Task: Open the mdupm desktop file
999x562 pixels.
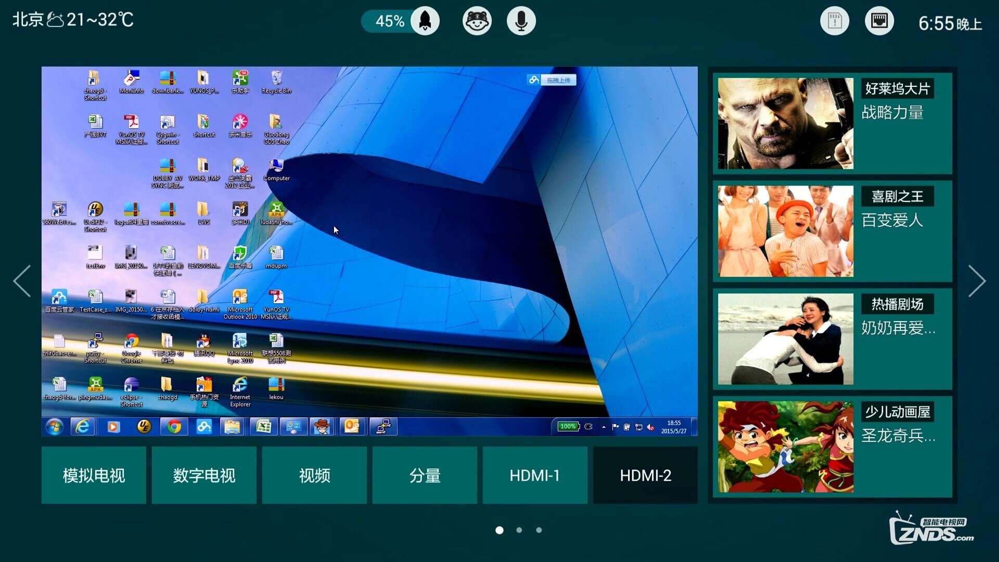Action: pos(276,258)
